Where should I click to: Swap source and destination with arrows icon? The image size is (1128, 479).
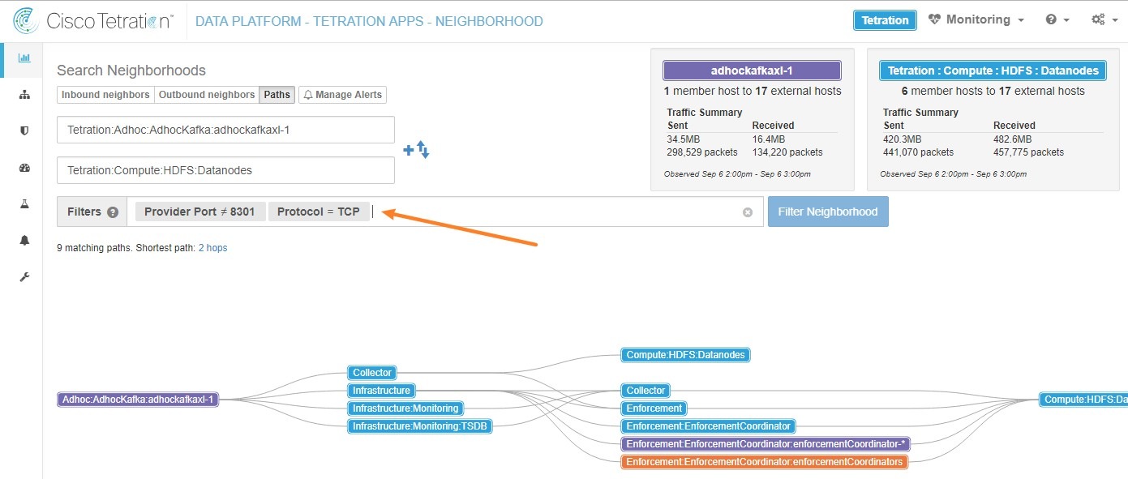(422, 149)
